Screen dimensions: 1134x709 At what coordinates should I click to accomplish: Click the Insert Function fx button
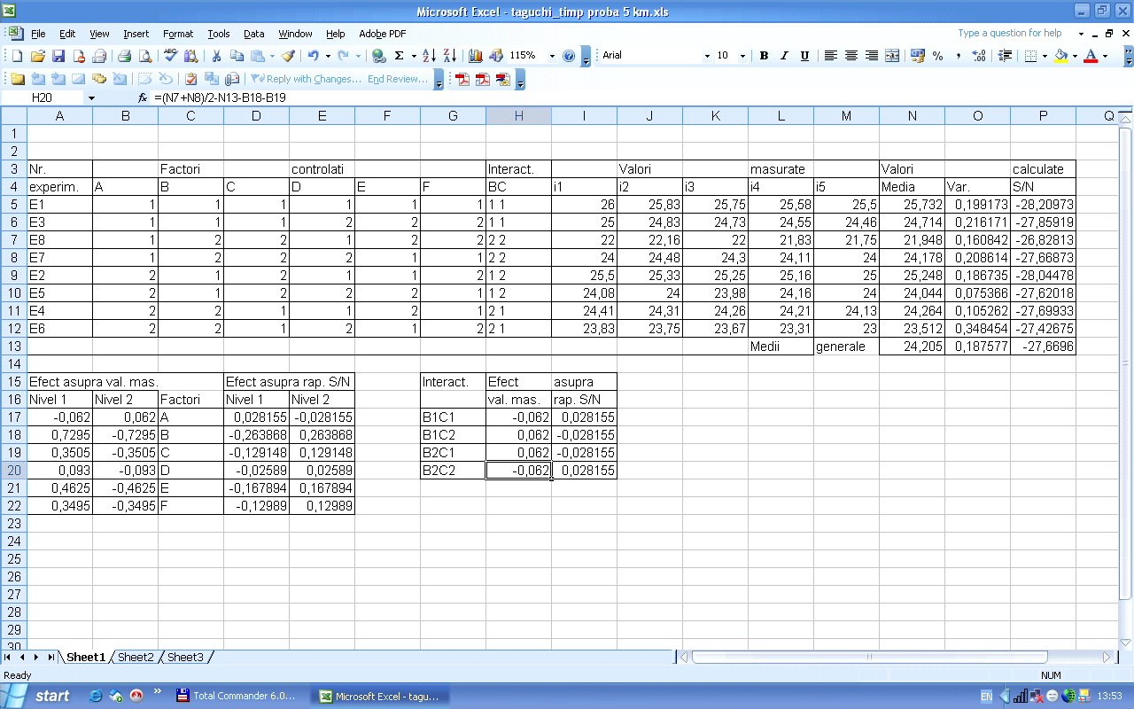pyautogui.click(x=143, y=97)
